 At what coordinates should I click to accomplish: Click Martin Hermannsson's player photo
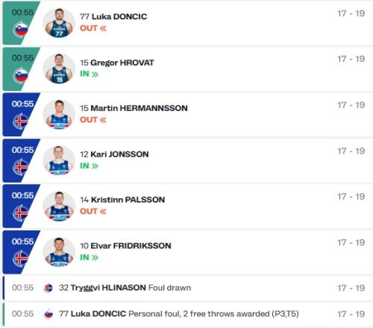pyautogui.click(x=59, y=115)
